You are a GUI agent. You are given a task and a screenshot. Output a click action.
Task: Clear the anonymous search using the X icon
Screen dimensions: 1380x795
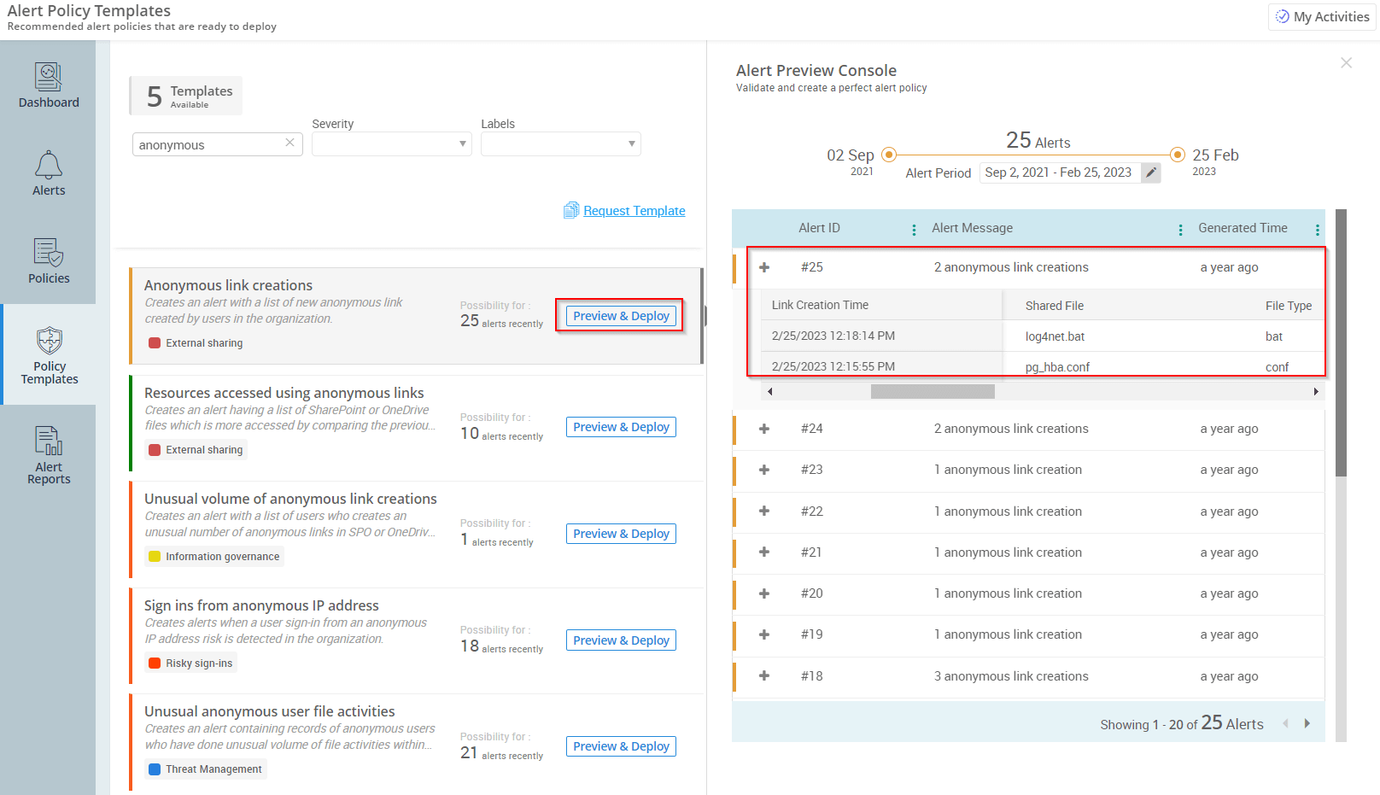289,143
